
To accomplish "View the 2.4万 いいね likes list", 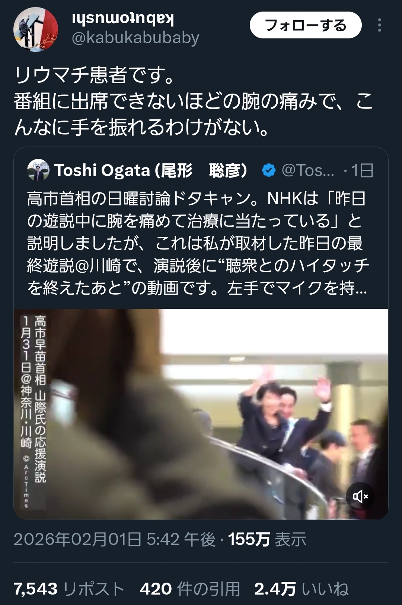I will (301, 589).
